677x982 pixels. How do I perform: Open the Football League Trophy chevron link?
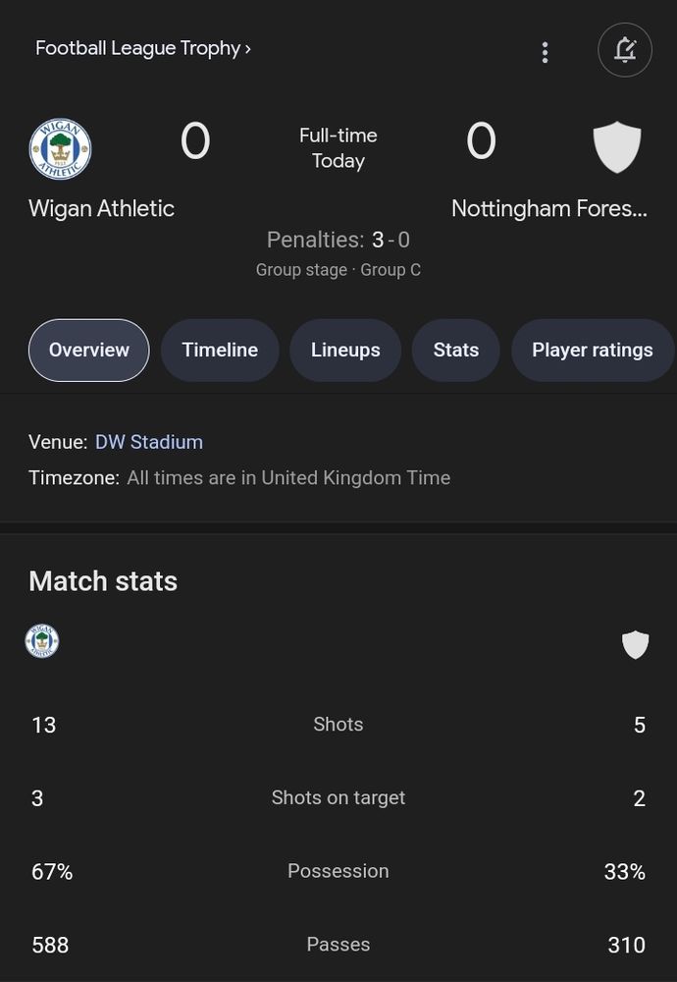click(x=143, y=48)
